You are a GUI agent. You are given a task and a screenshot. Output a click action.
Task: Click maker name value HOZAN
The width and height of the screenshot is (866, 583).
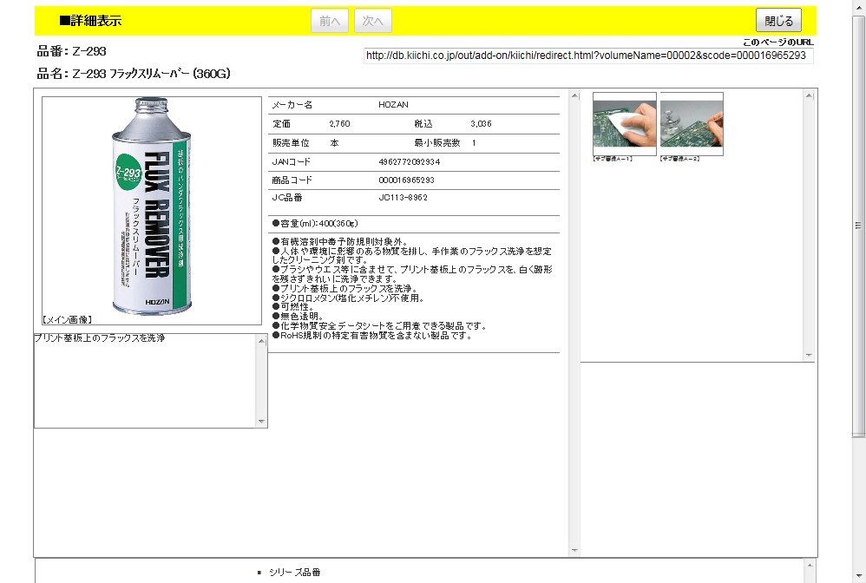pyautogui.click(x=393, y=105)
